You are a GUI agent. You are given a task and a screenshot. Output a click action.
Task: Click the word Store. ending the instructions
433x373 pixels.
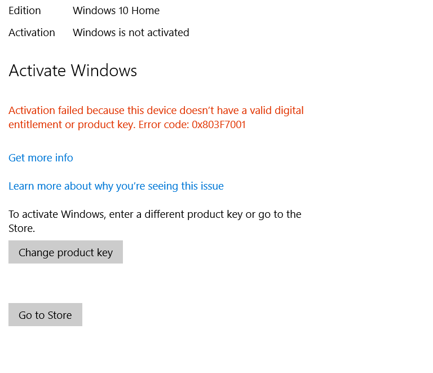[21, 229]
